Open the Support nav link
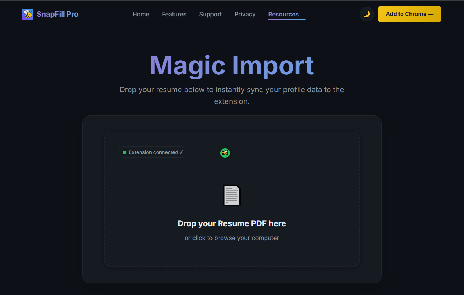The image size is (464, 295). coord(210,14)
